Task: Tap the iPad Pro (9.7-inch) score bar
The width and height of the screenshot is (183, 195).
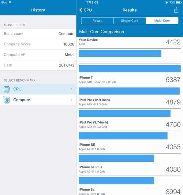Action: pyautogui.click(x=123, y=136)
